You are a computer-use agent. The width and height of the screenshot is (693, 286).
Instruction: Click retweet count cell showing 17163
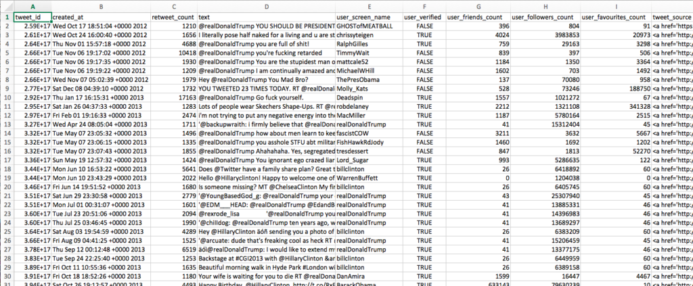174,97
